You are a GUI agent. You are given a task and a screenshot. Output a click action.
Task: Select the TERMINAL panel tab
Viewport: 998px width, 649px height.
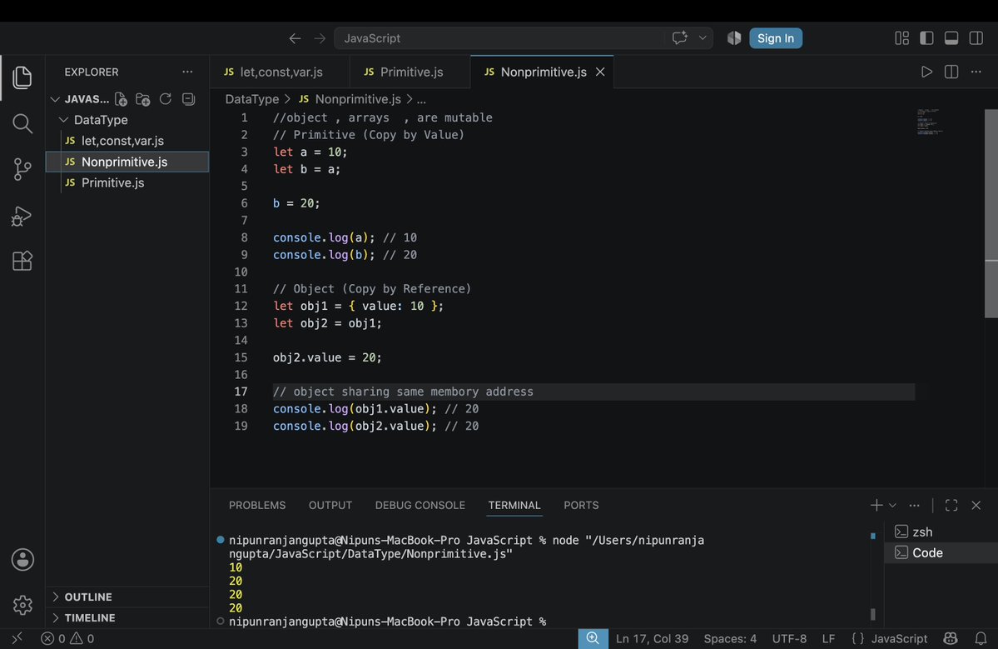click(x=514, y=505)
